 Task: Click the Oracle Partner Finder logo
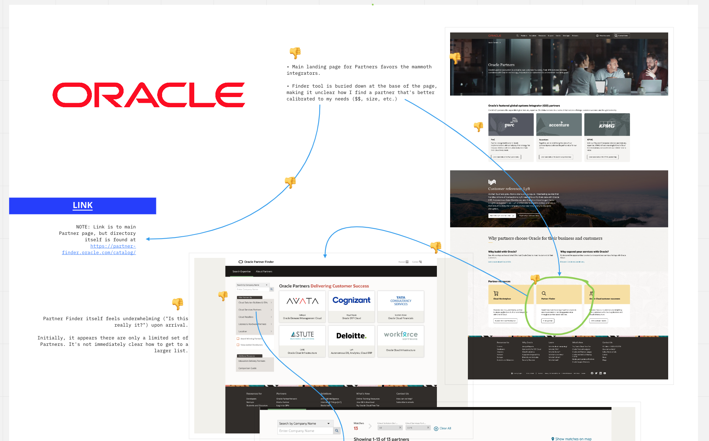pyautogui.click(x=256, y=262)
